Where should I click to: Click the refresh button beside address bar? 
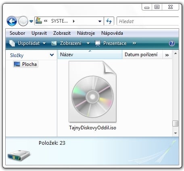[109, 21]
